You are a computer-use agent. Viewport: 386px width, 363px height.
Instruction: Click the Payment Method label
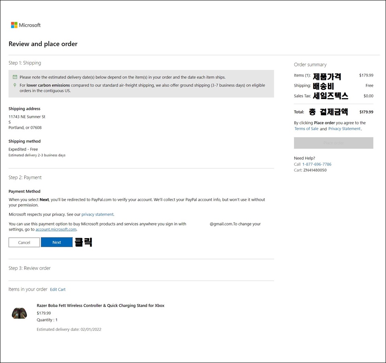point(25,191)
